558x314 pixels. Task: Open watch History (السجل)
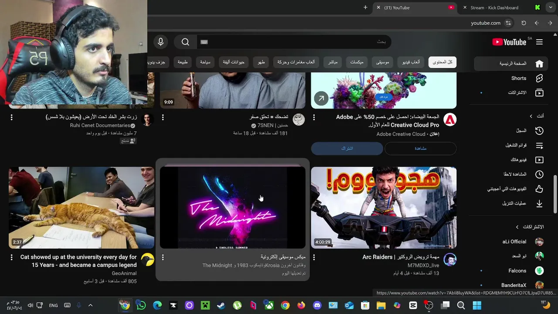pyautogui.click(x=510, y=130)
